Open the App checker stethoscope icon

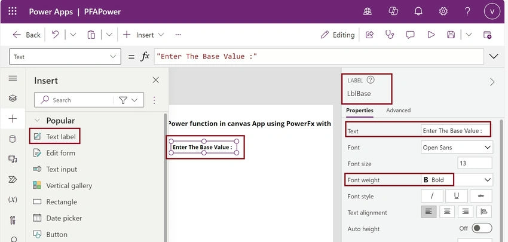pyautogui.click(x=390, y=35)
